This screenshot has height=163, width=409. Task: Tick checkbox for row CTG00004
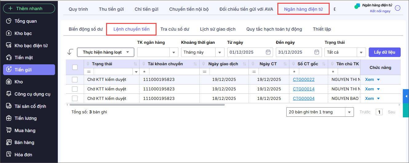75,99
